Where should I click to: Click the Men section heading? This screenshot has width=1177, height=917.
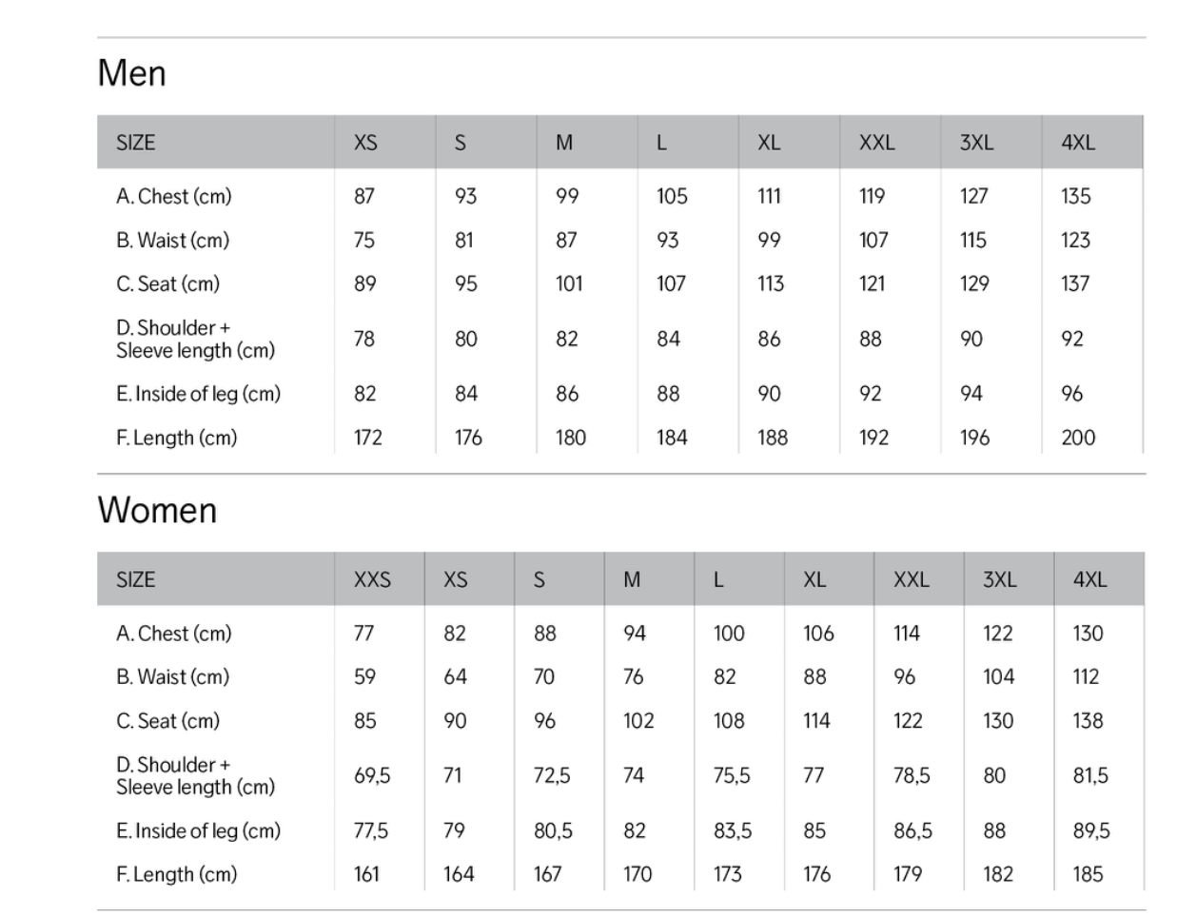132,73
